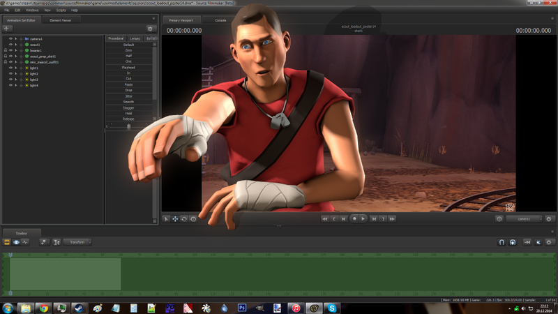Choose the rotate manipulator tool
Viewport: 558px width, 314px height.
(x=184, y=219)
